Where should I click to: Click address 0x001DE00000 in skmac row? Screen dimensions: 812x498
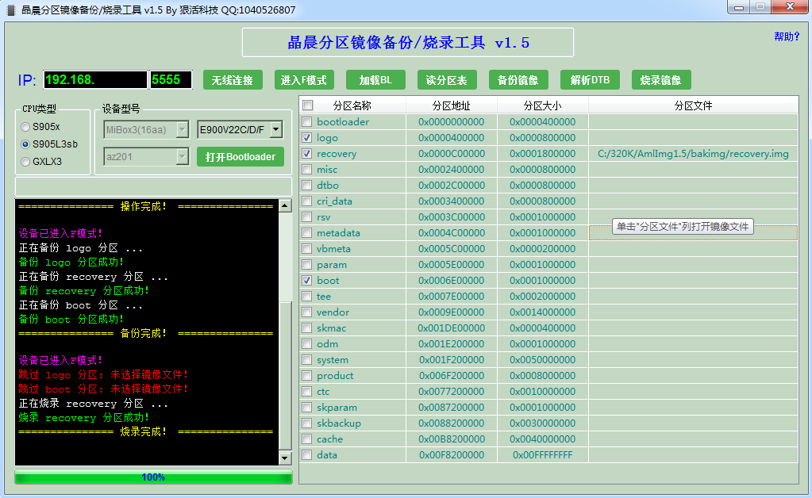pyautogui.click(x=452, y=328)
